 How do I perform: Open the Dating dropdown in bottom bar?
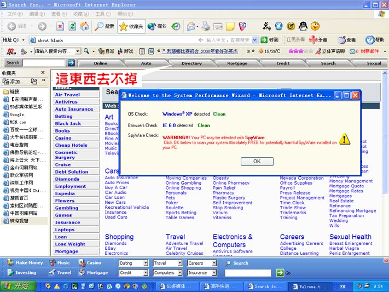tap(133, 263)
